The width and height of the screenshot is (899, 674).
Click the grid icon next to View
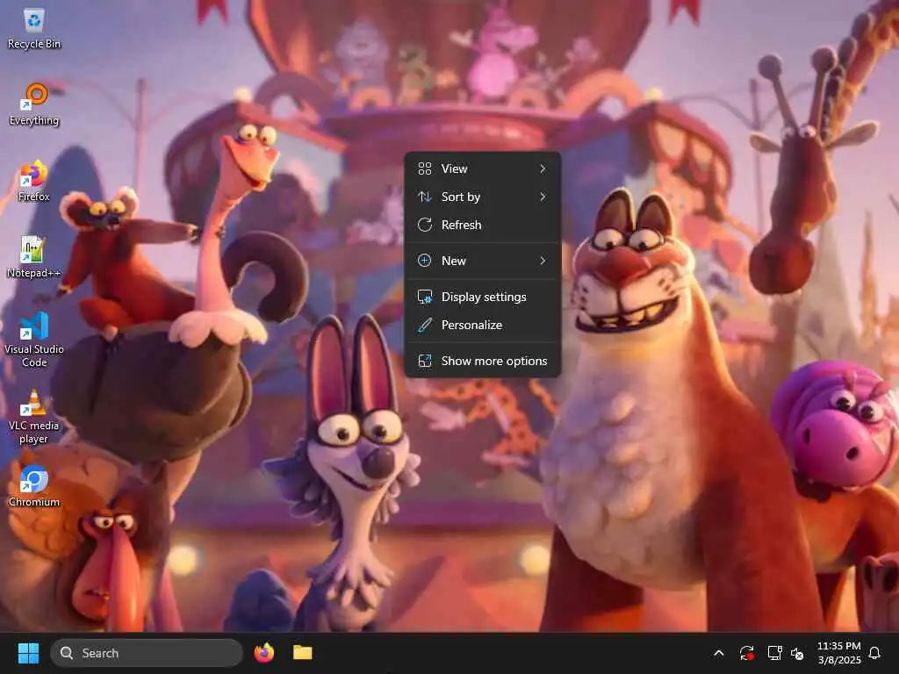click(x=425, y=168)
